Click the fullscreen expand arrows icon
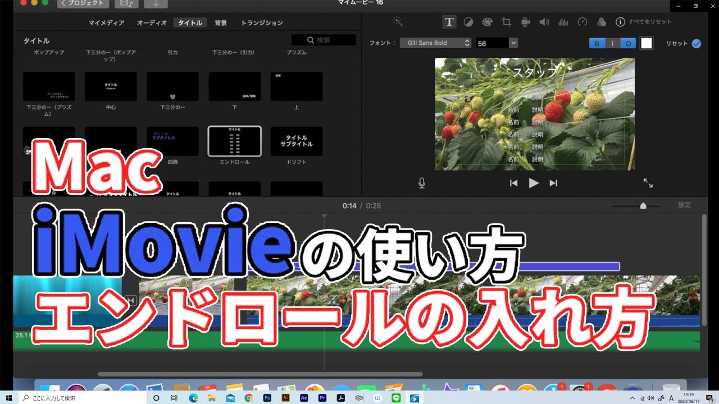Image resolution: width=719 pixels, height=404 pixels. coord(648,183)
